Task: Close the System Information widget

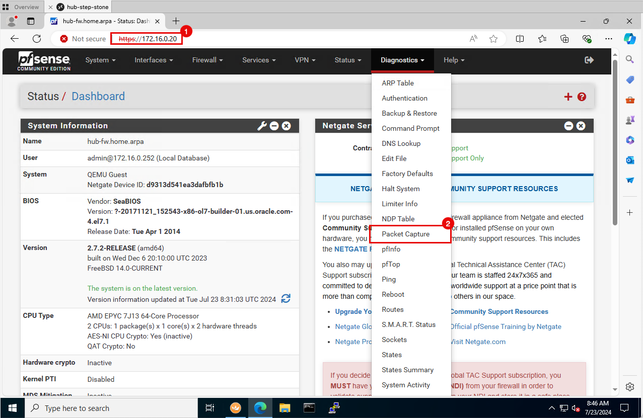Action: 286,126
